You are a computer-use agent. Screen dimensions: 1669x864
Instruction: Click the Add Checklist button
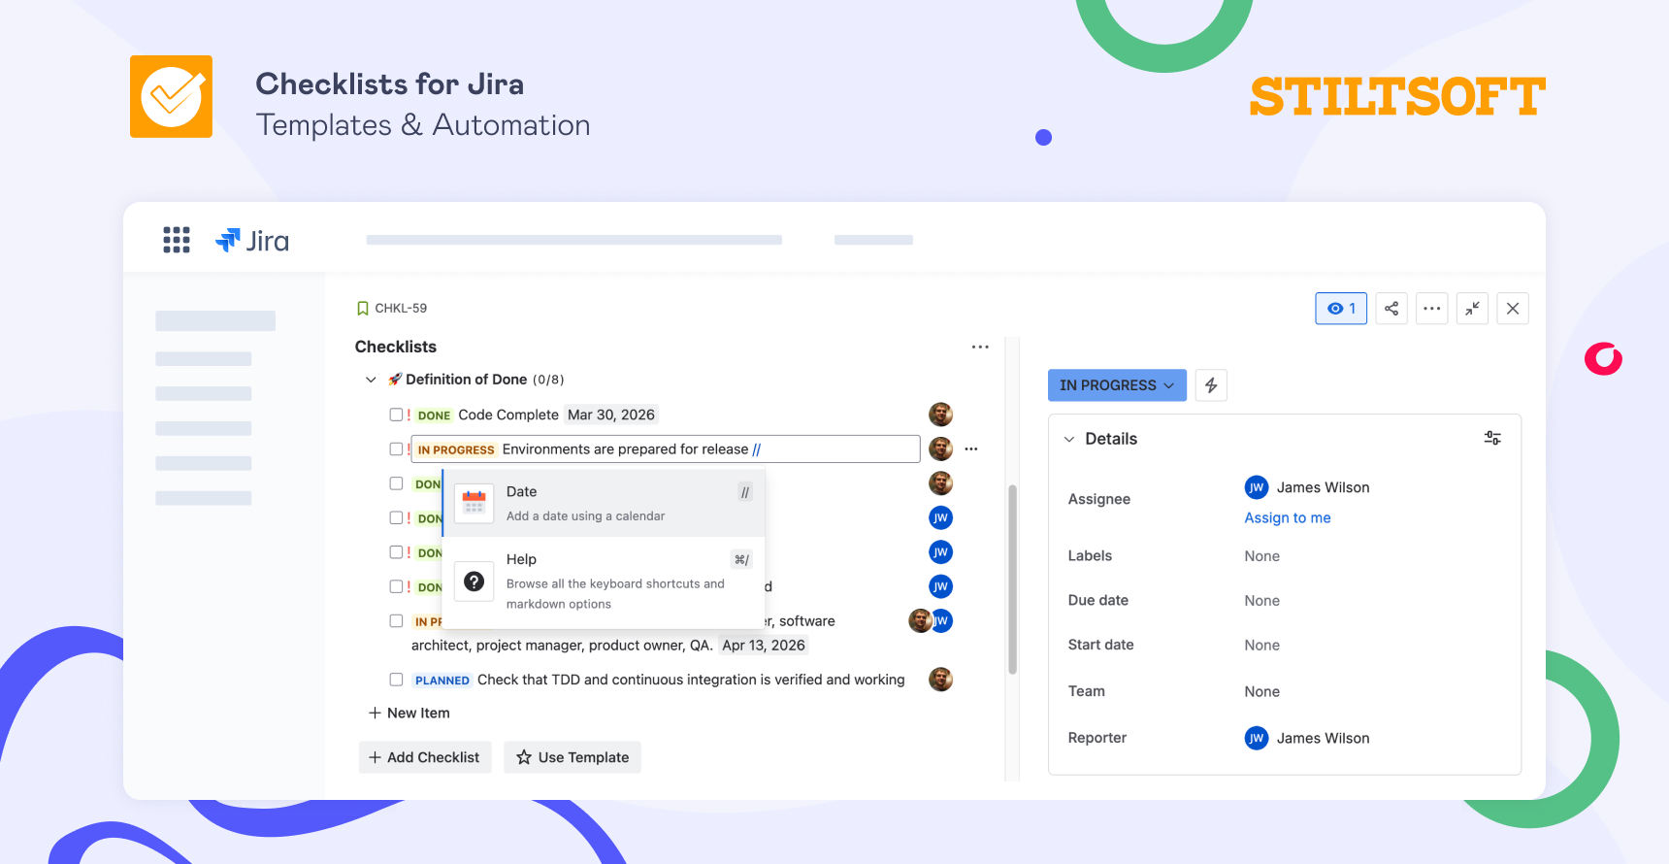425,757
